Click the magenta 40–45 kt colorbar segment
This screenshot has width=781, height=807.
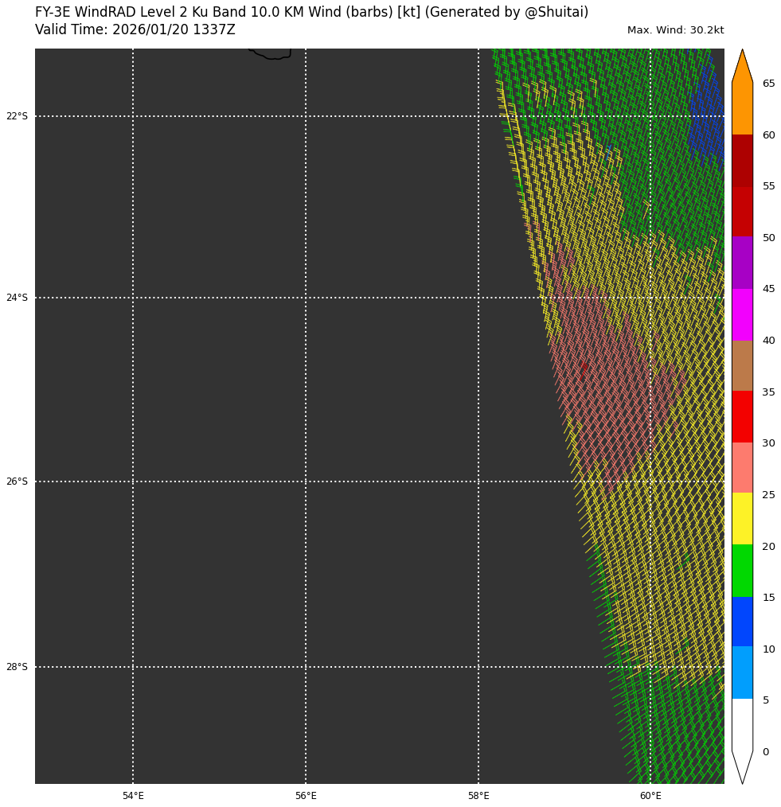742,314
